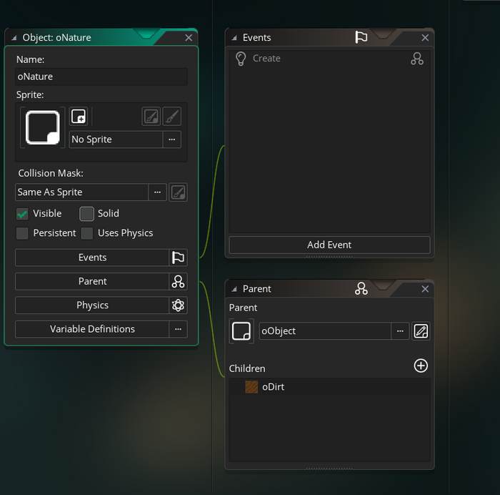Enable the Solid checkbox
Image resolution: width=500 pixels, height=495 pixels.
click(x=87, y=214)
